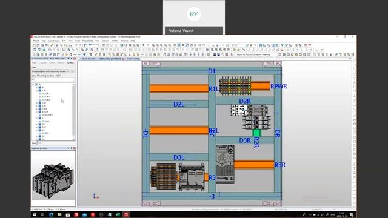The width and height of the screenshot is (388, 218).
Task: Click the navigator tree vertical scrollbar
Action: [73, 112]
